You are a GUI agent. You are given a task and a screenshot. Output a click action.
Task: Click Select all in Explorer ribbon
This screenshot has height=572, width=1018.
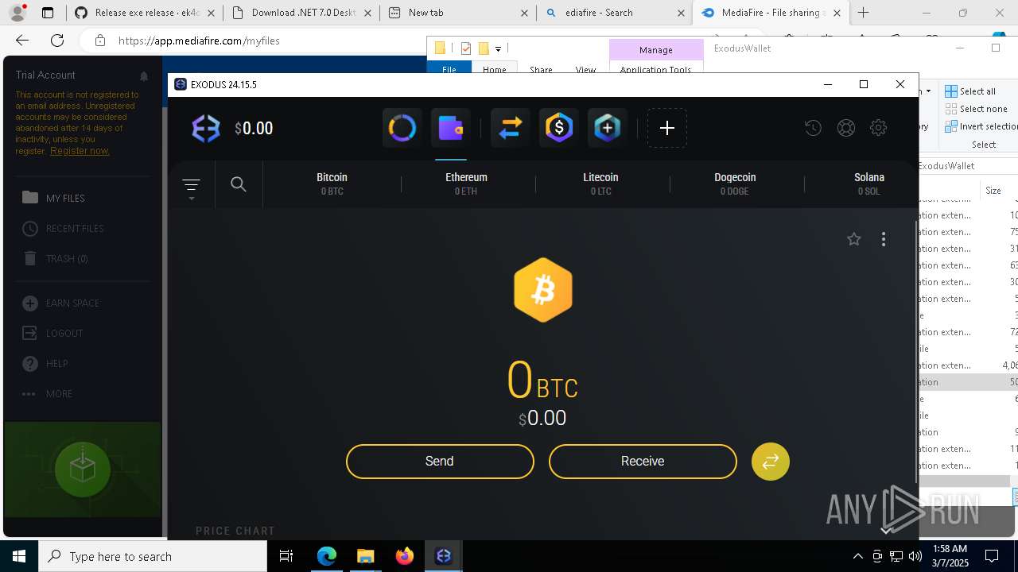970,91
